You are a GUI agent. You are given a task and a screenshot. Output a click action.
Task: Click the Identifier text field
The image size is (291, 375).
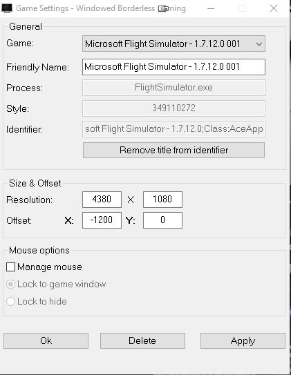click(173, 129)
